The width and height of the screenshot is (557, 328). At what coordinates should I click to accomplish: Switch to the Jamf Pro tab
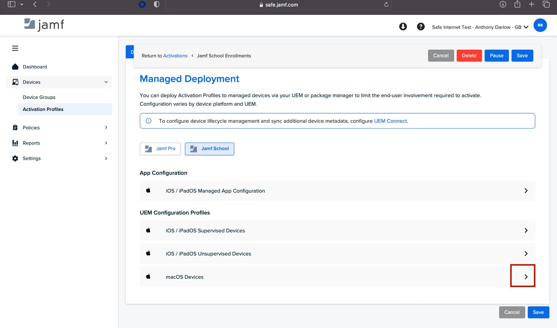(160, 149)
